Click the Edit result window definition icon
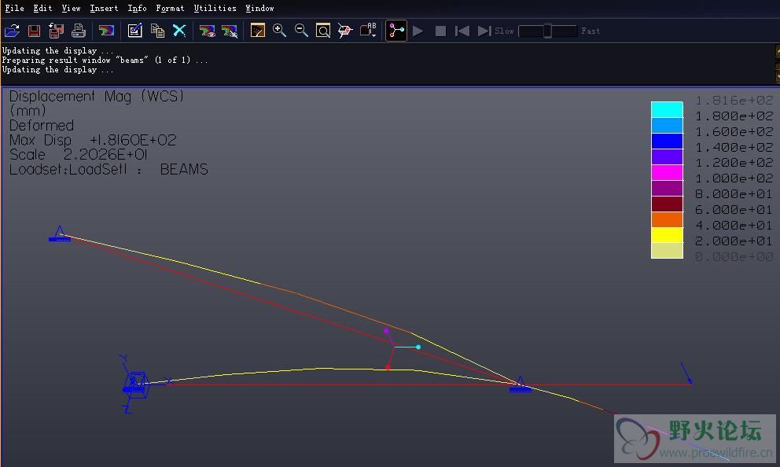The height and width of the screenshot is (467, 780). pos(134,31)
